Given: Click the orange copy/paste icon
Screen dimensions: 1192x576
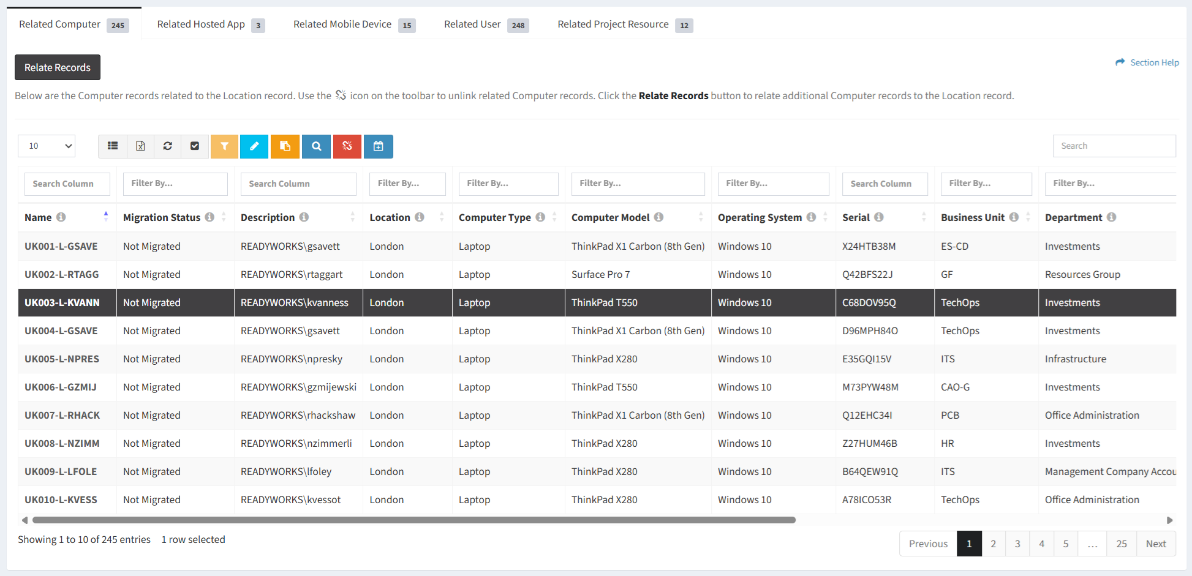Looking at the screenshot, I should (285, 146).
